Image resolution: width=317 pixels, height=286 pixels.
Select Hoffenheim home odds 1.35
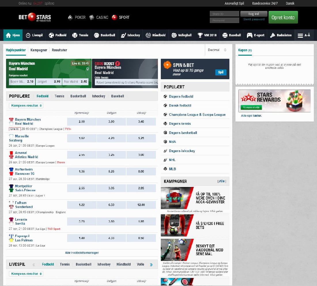(82, 171)
